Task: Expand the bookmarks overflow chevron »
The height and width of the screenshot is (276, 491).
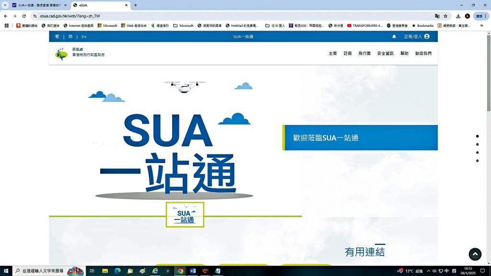Action: (482, 26)
